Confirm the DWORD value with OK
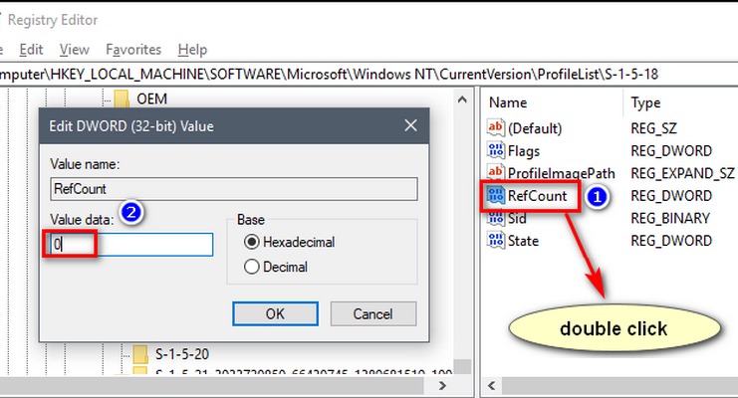 click(275, 313)
